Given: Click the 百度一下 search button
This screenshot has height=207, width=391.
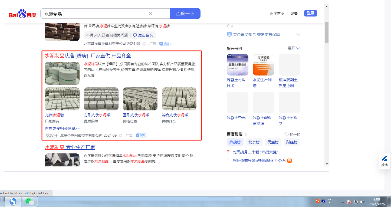Looking at the screenshot, I should pyautogui.click(x=185, y=14).
